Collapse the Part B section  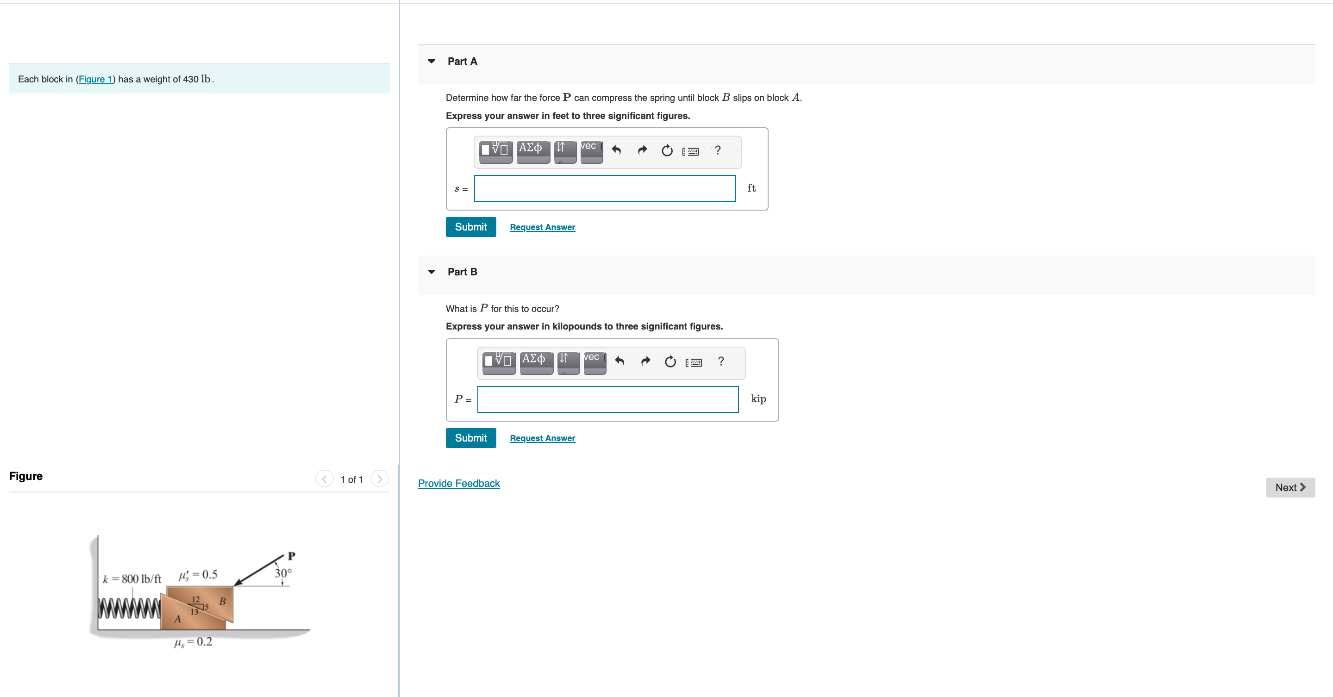click(x=432, y=272)
